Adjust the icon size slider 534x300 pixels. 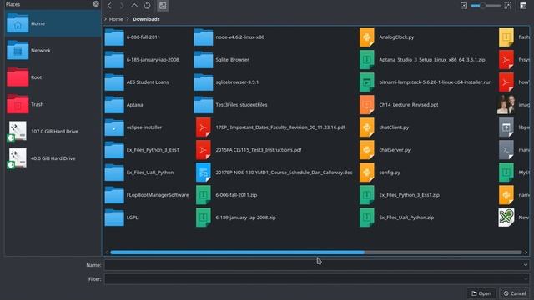point(486,6)
